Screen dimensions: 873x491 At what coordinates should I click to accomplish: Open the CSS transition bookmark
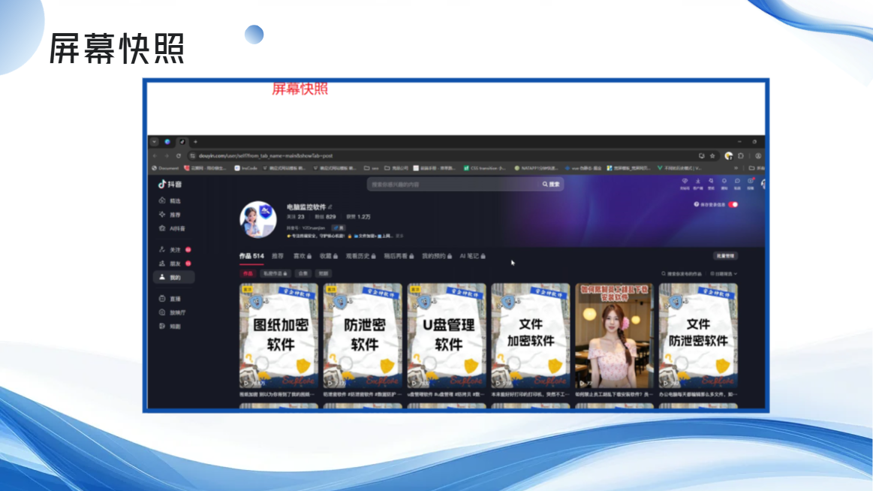click(485, 168)
